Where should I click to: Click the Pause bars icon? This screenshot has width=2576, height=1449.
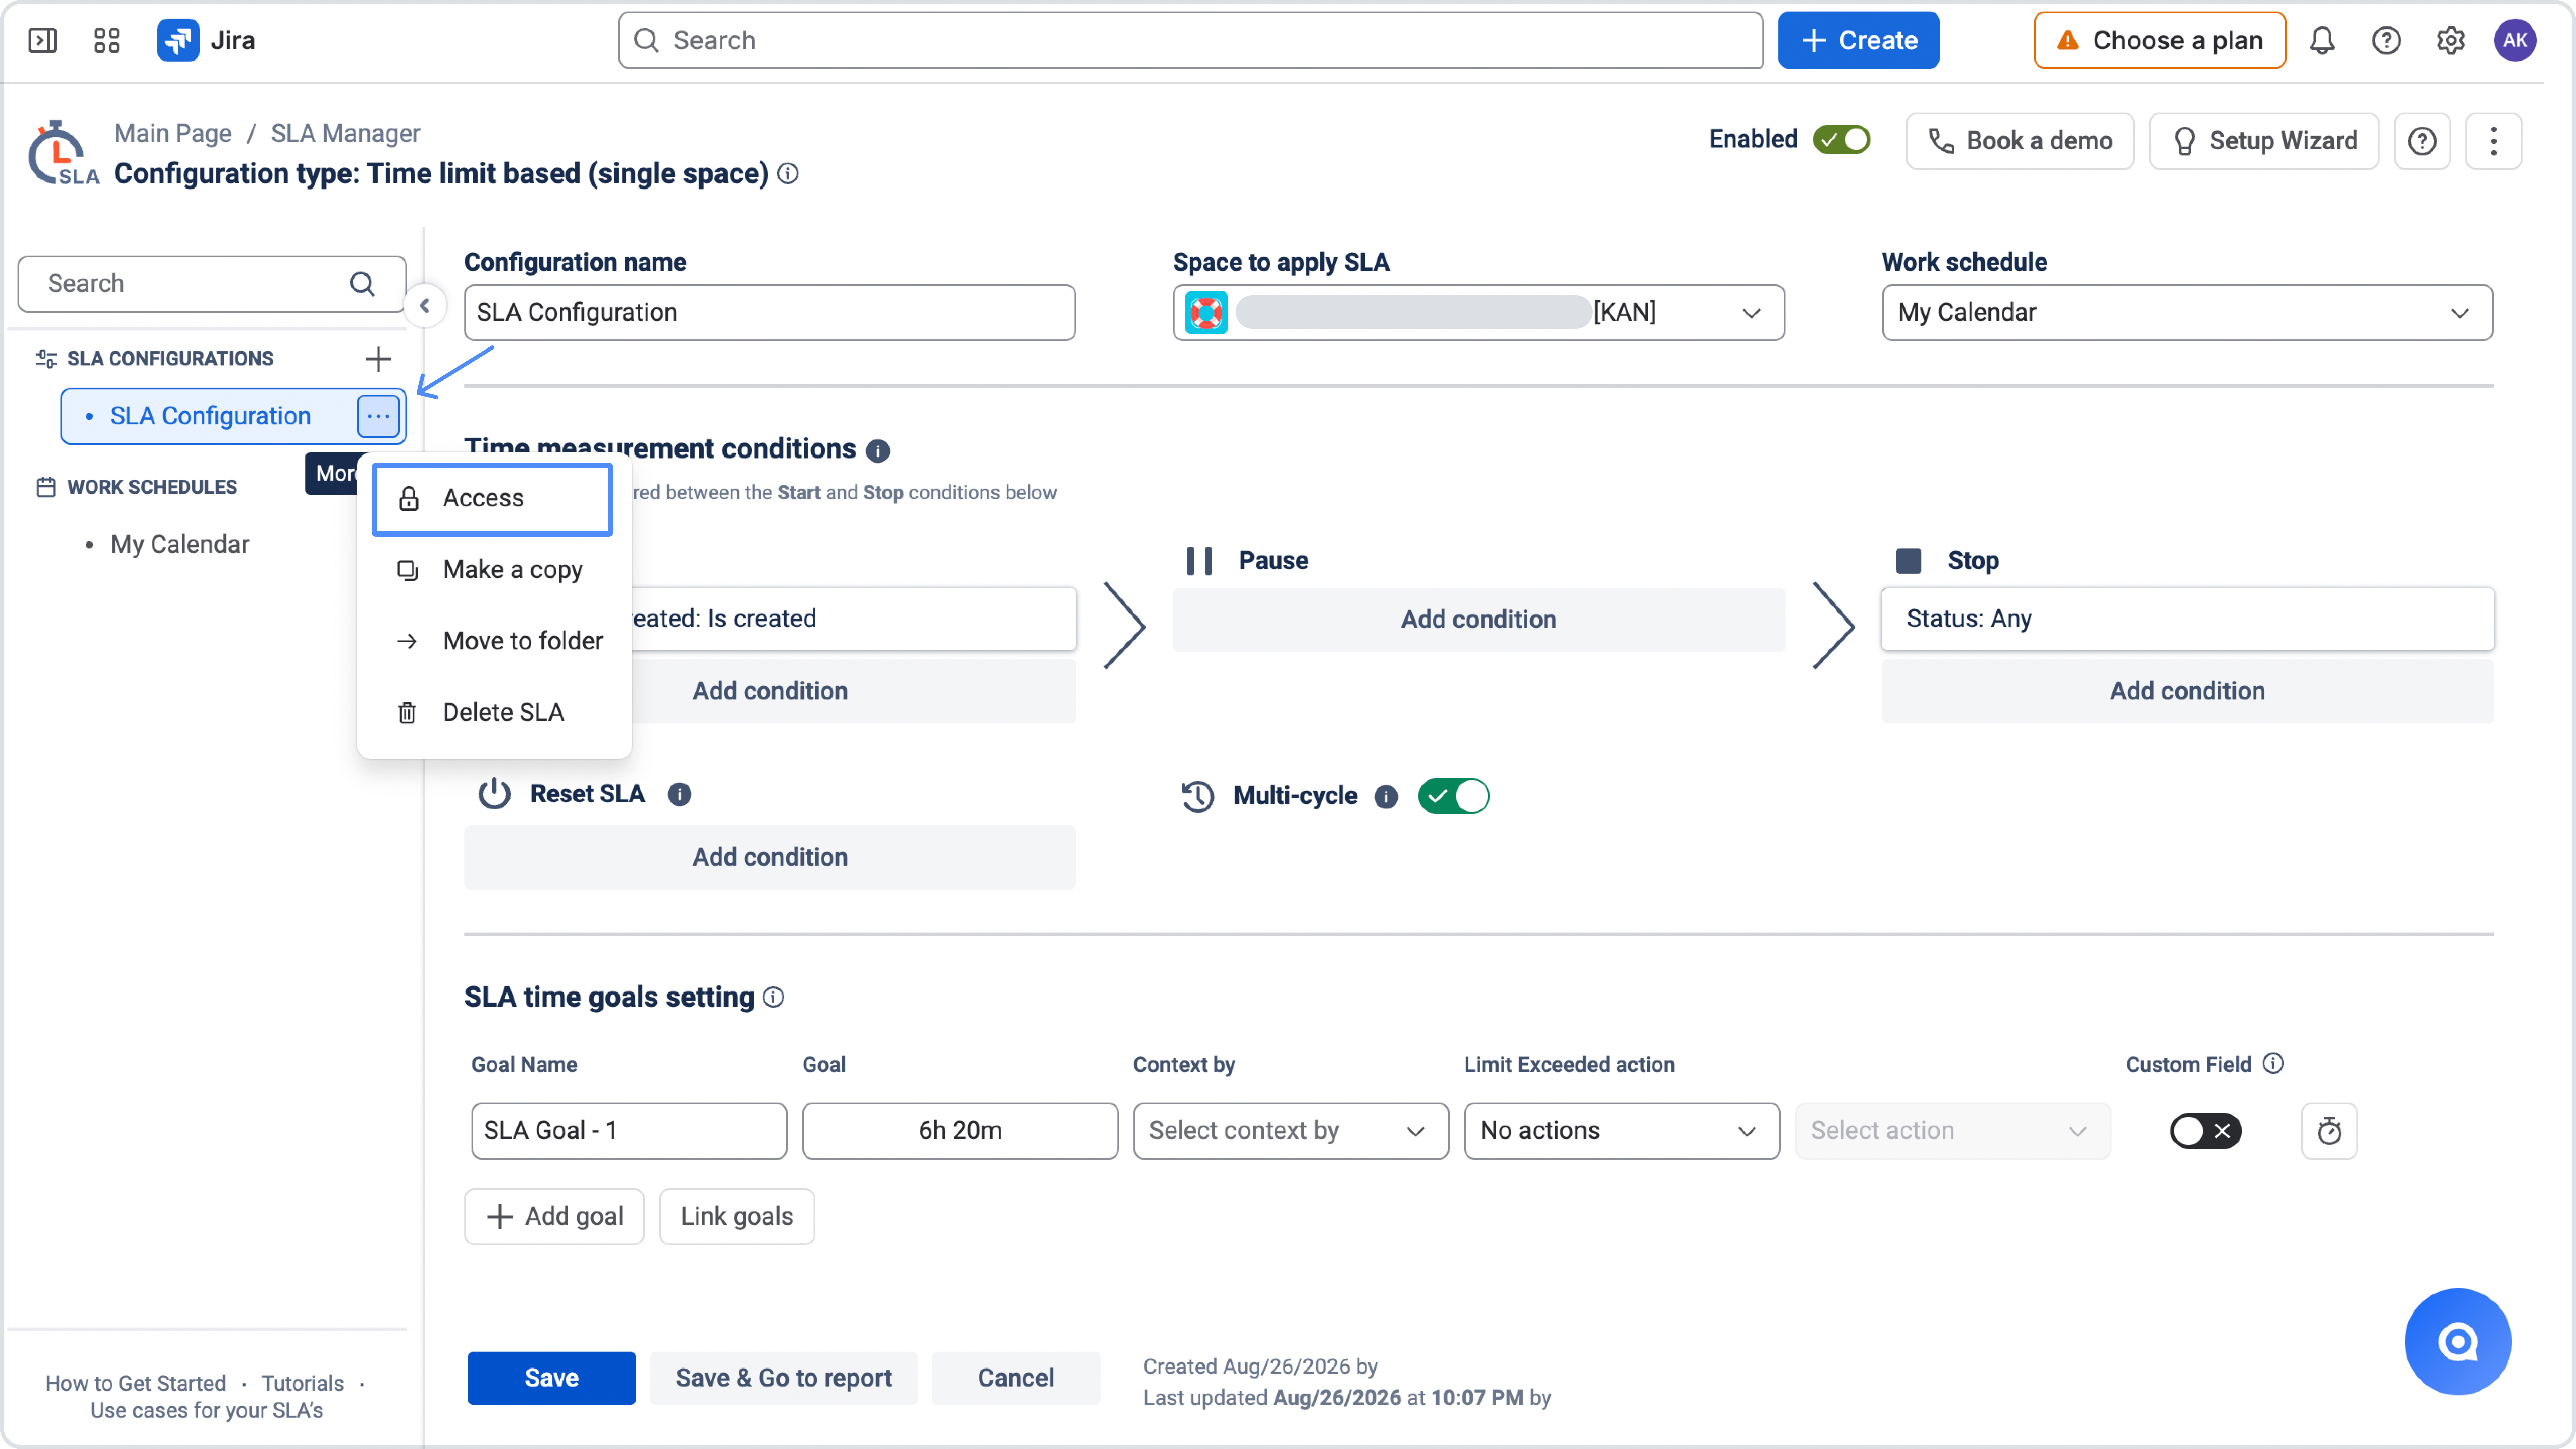(1199, 561)
